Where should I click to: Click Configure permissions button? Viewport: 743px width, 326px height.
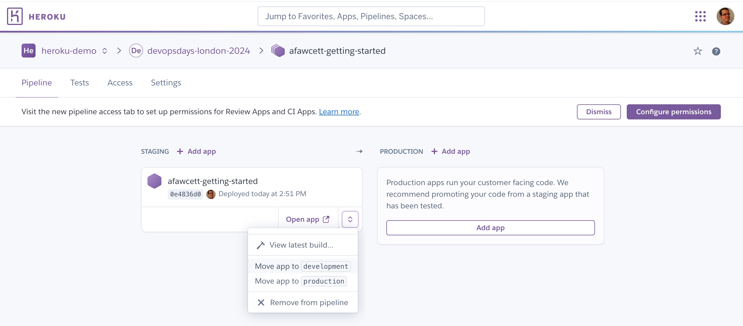(x=674, y=112)
